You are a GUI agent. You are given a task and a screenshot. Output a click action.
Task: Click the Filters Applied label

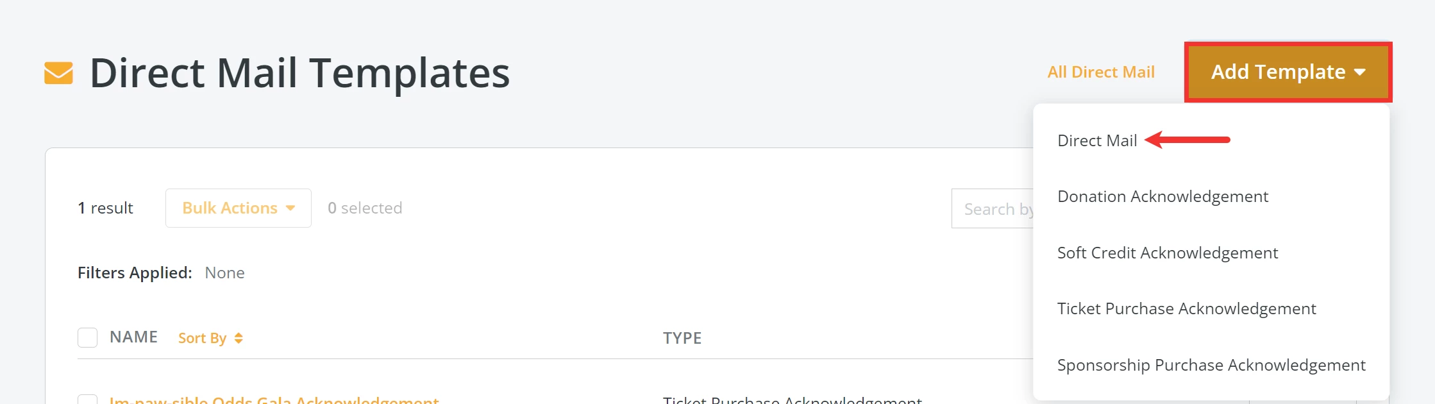click(135, 273)
